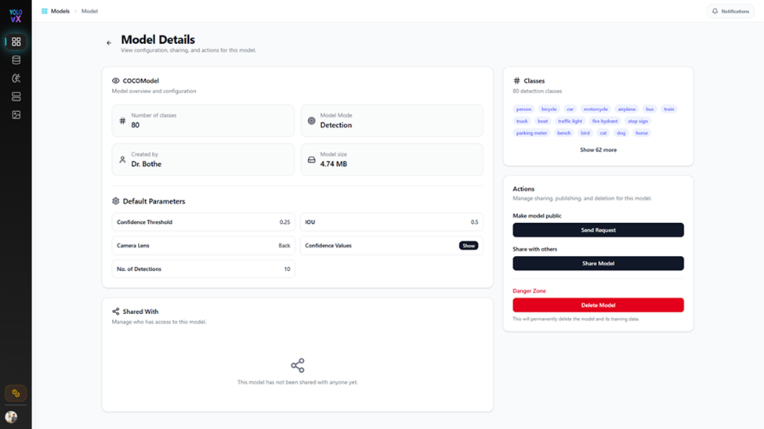The width and height of the screenshot is (764, 429).
Task: Click the Model Mode value Detection
Action: 335,125
